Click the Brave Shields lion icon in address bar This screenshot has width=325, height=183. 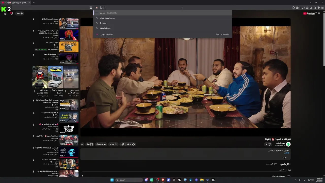[97, 8]
